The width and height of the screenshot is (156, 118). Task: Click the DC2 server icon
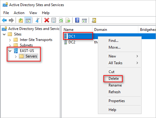coord(65,42)
